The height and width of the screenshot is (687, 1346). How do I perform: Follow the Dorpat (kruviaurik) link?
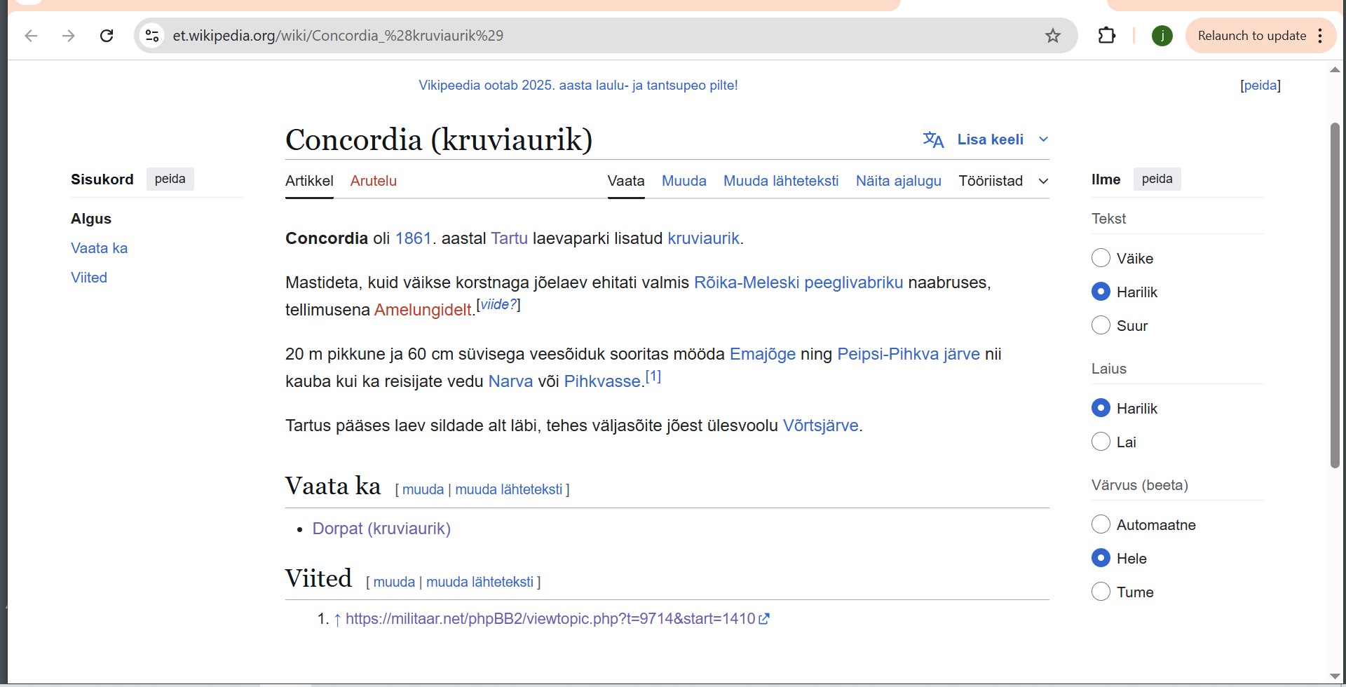[381, 529]
